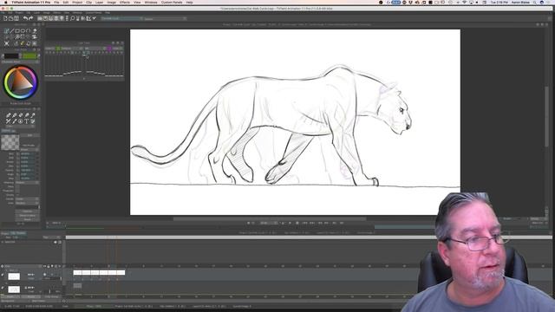Select the magnifier zoom tool in main panel

tap(17, 36)
